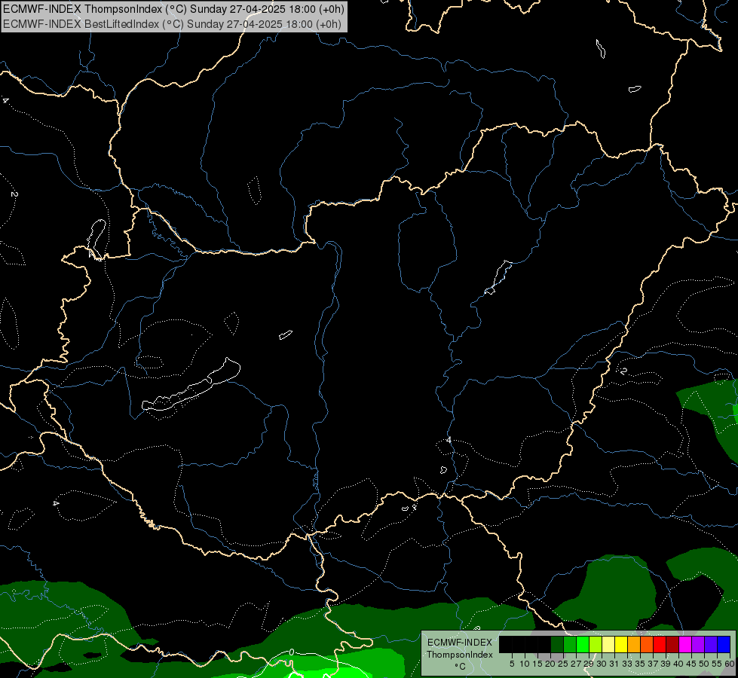
Task: Click the dark red 39–40 legend swatch
Action: tap(672, 644)
